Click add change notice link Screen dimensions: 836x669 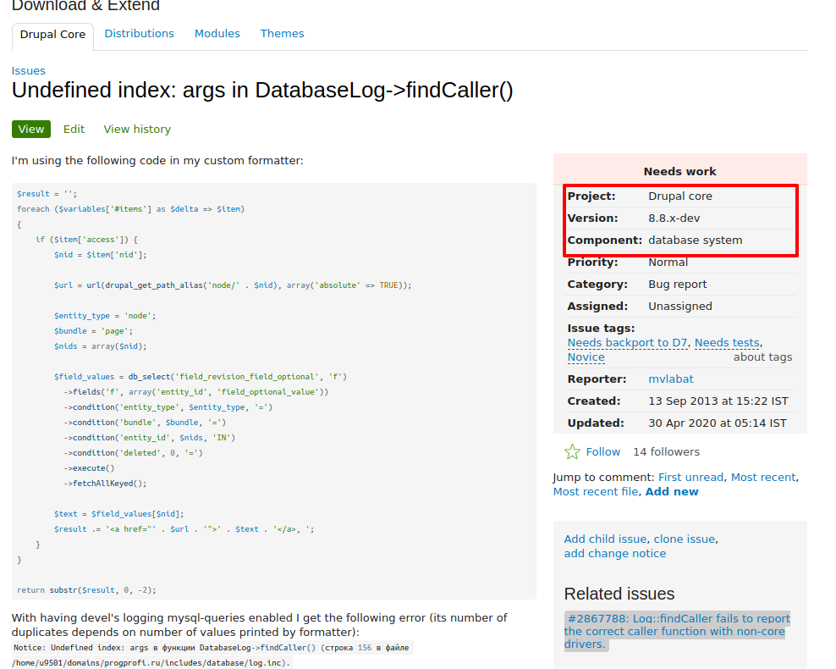coord(615,553)
